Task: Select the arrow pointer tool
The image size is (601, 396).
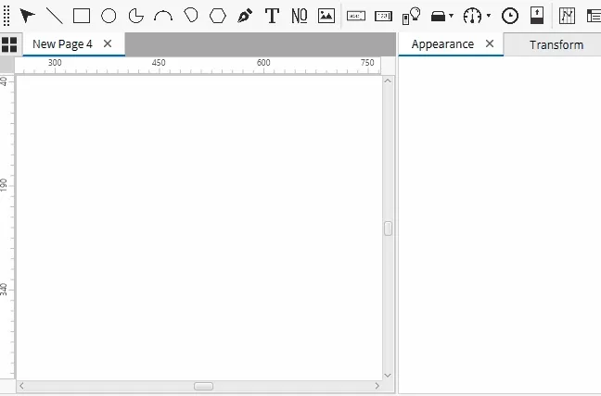Action: tap(28, 16)
